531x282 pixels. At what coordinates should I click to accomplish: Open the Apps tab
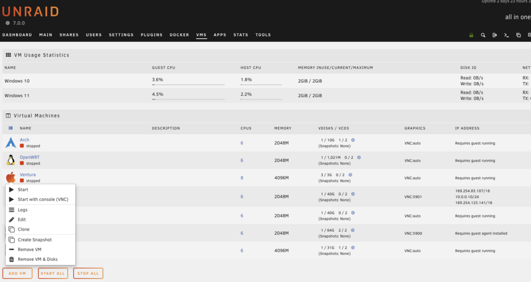[220, 35]
